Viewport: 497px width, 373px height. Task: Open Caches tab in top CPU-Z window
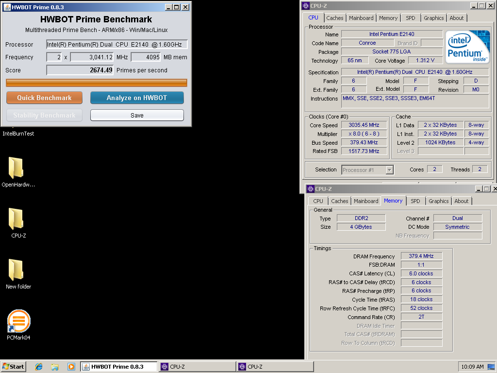pyautogui.click(x=335, y=18)
